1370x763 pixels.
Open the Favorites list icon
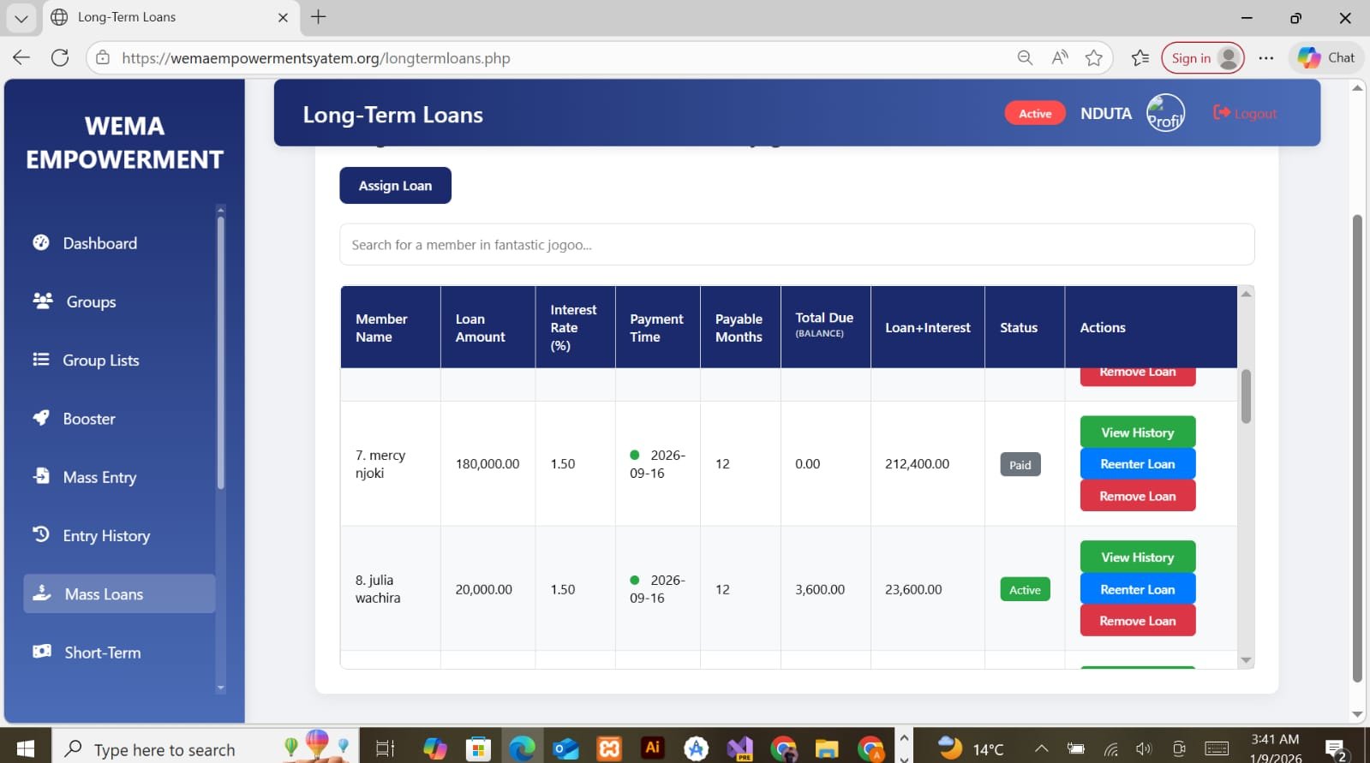pyautogui.click(x=1140, y=57)
